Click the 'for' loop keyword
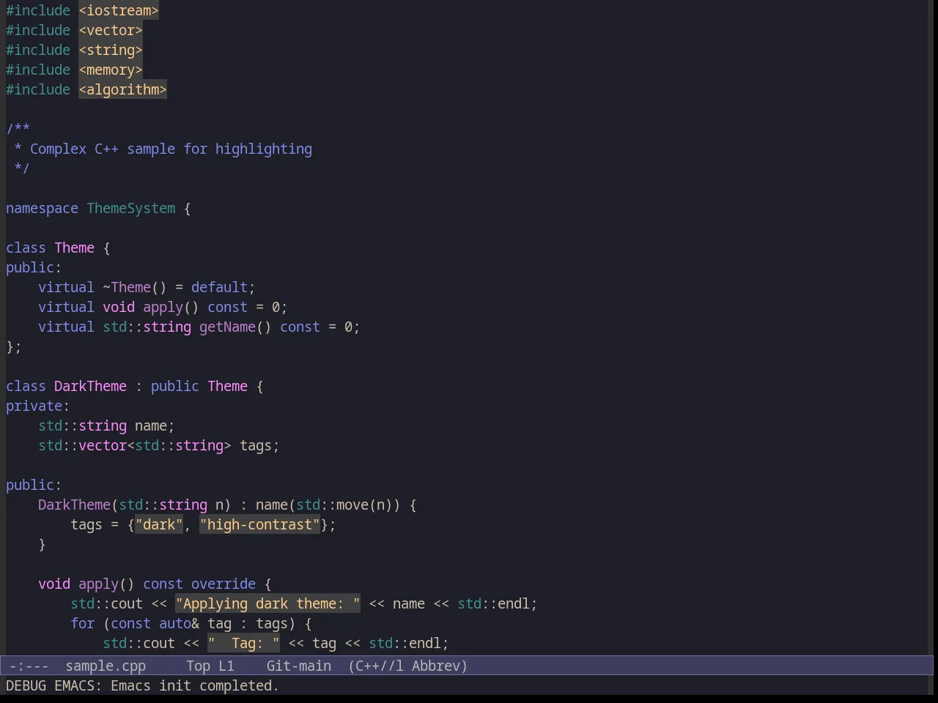This screenshot has width=938, height=703. tap(82, 623)
